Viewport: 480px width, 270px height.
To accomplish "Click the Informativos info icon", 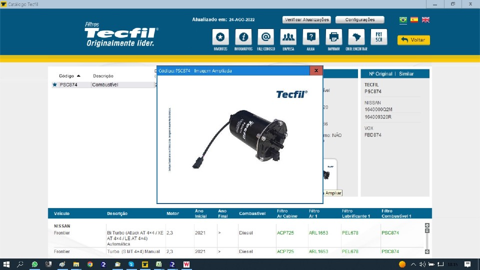I will tap(243, 37).
